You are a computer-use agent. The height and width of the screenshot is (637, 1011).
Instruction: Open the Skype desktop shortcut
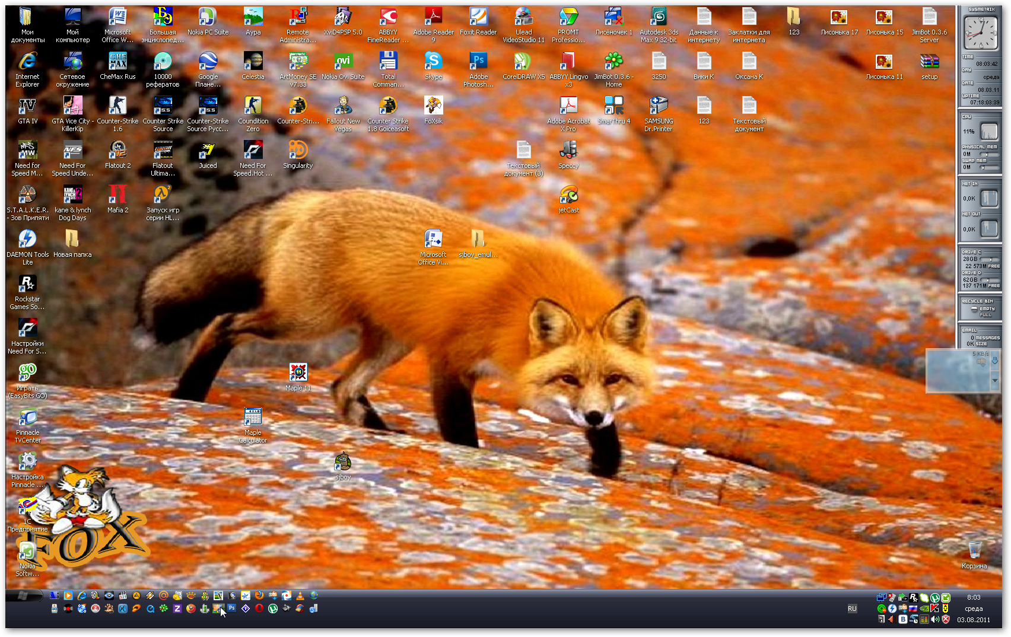pos(433,62)
